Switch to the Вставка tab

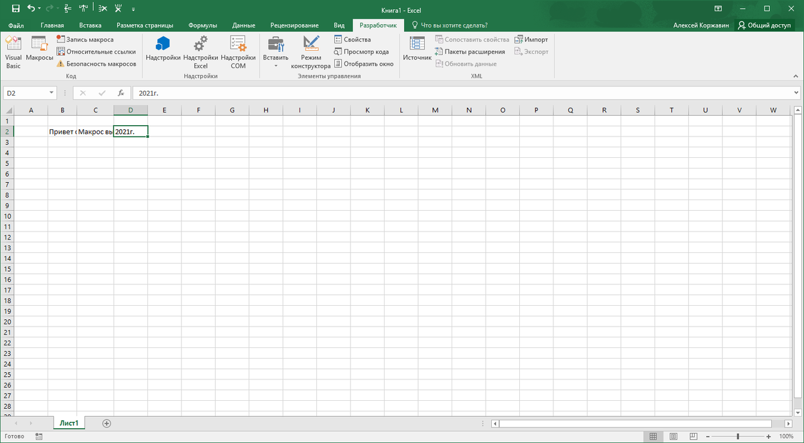pos(90,25)
